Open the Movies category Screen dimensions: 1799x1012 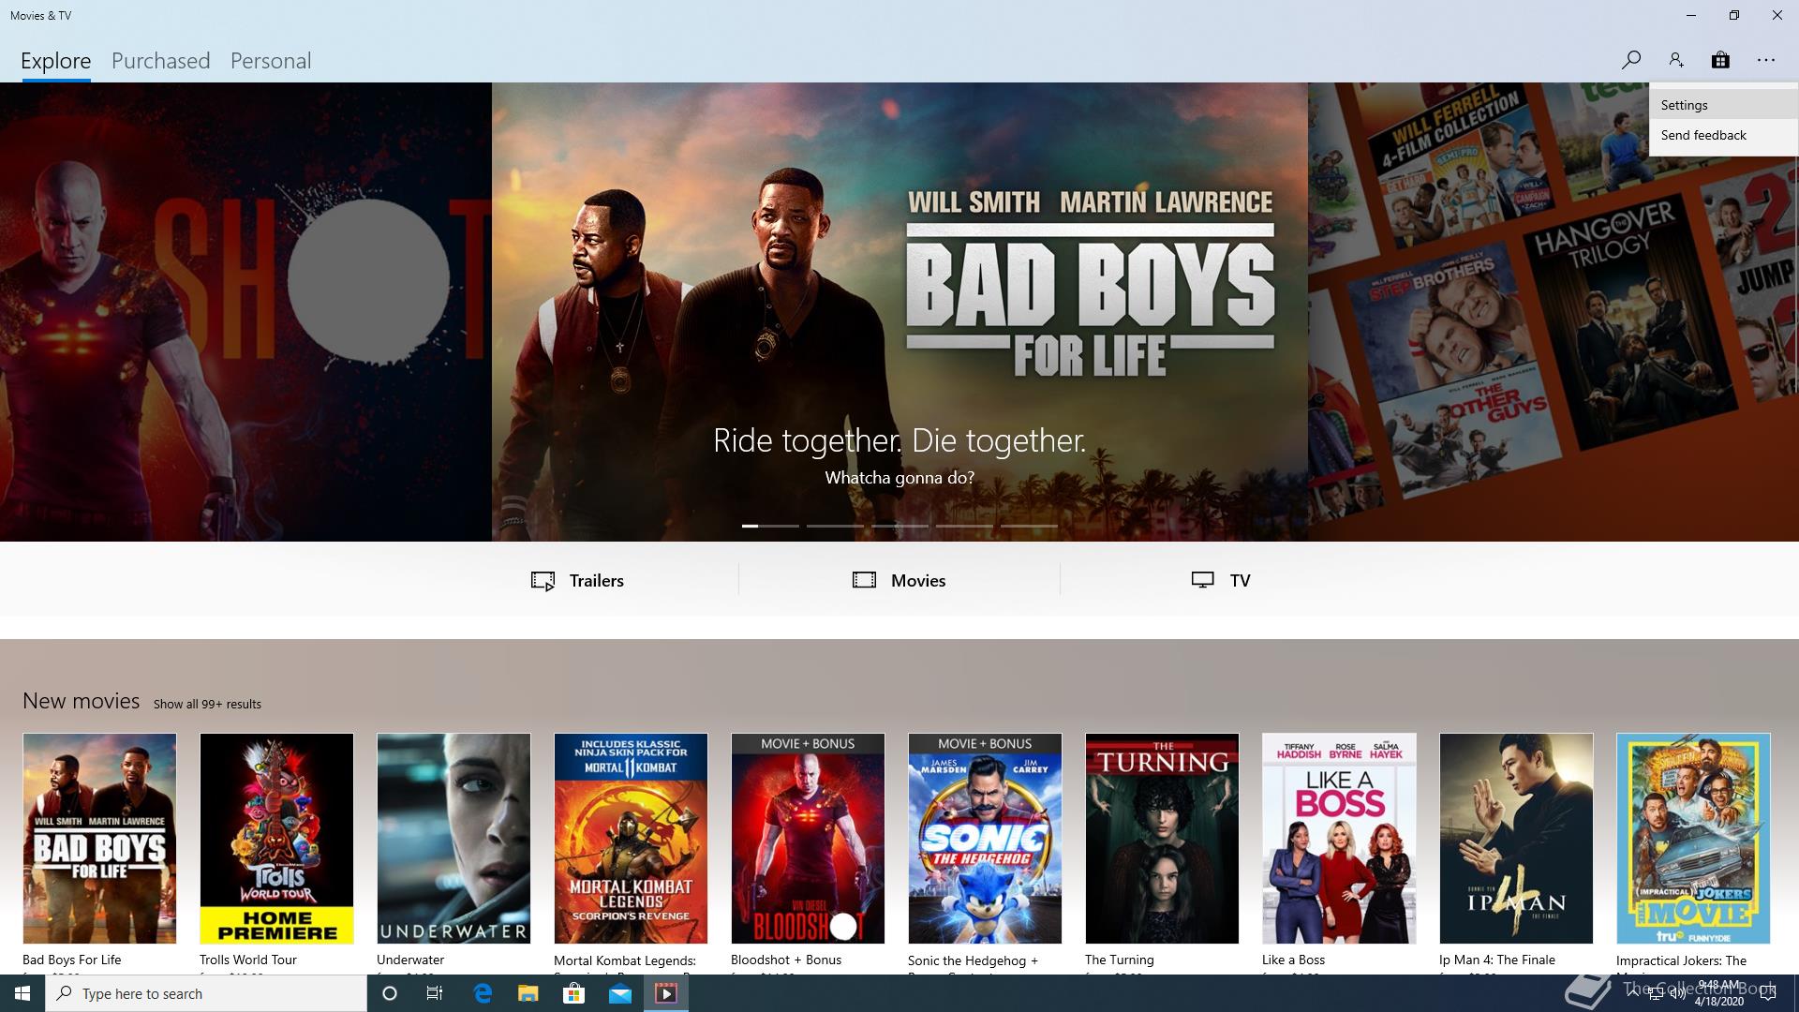click(899, 580)
